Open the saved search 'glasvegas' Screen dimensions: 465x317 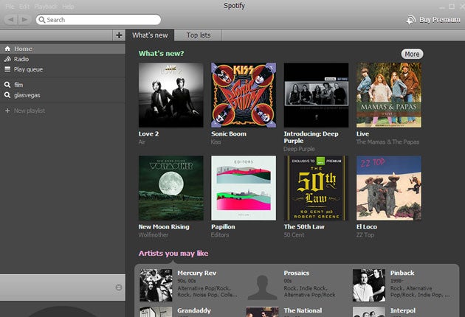[26, 95]
